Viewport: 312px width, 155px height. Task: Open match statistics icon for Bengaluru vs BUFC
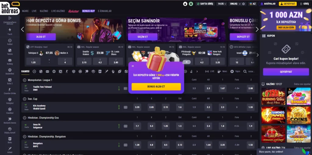click(125, 145)
